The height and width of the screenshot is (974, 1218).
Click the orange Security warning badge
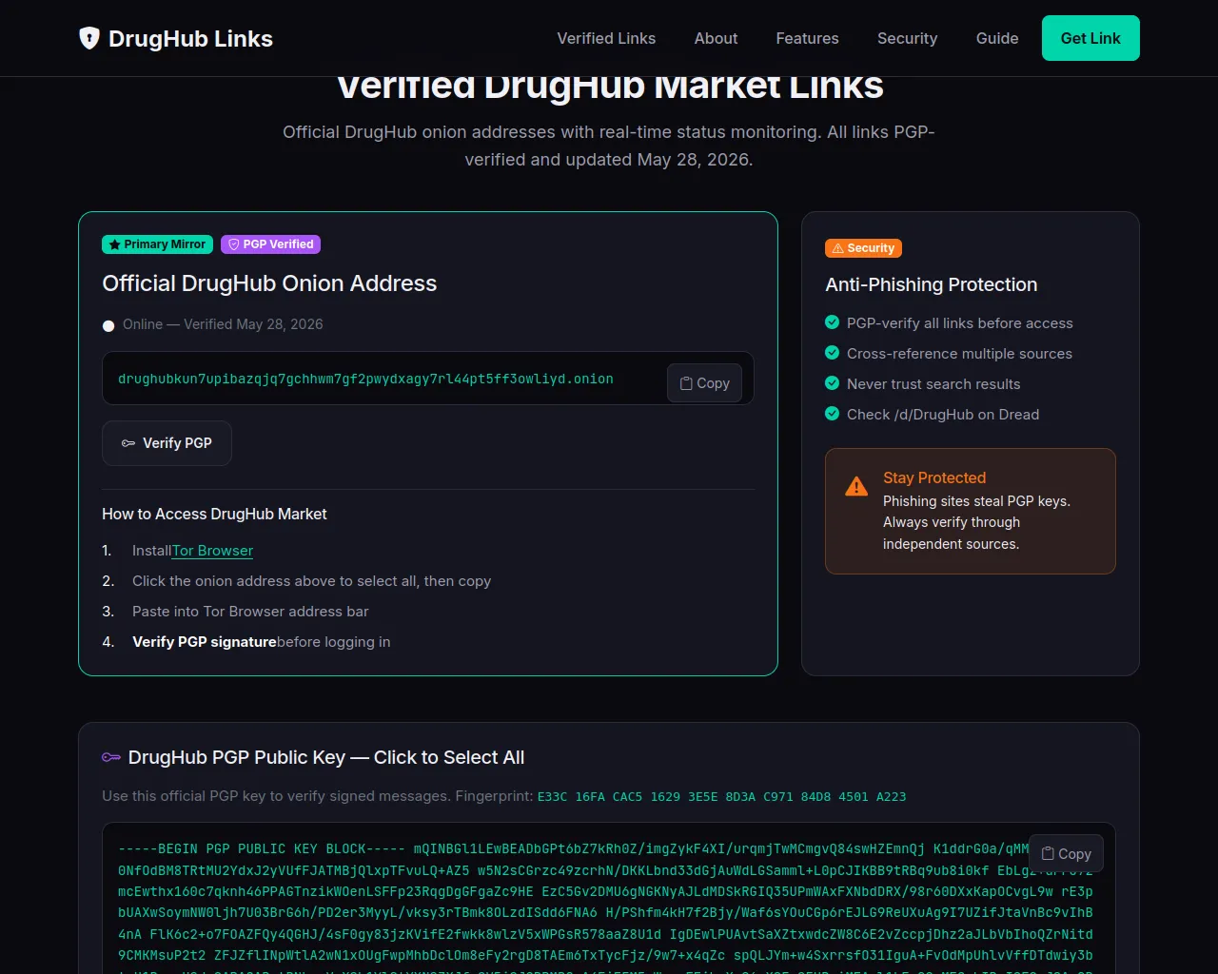click(x=863, y=248)
